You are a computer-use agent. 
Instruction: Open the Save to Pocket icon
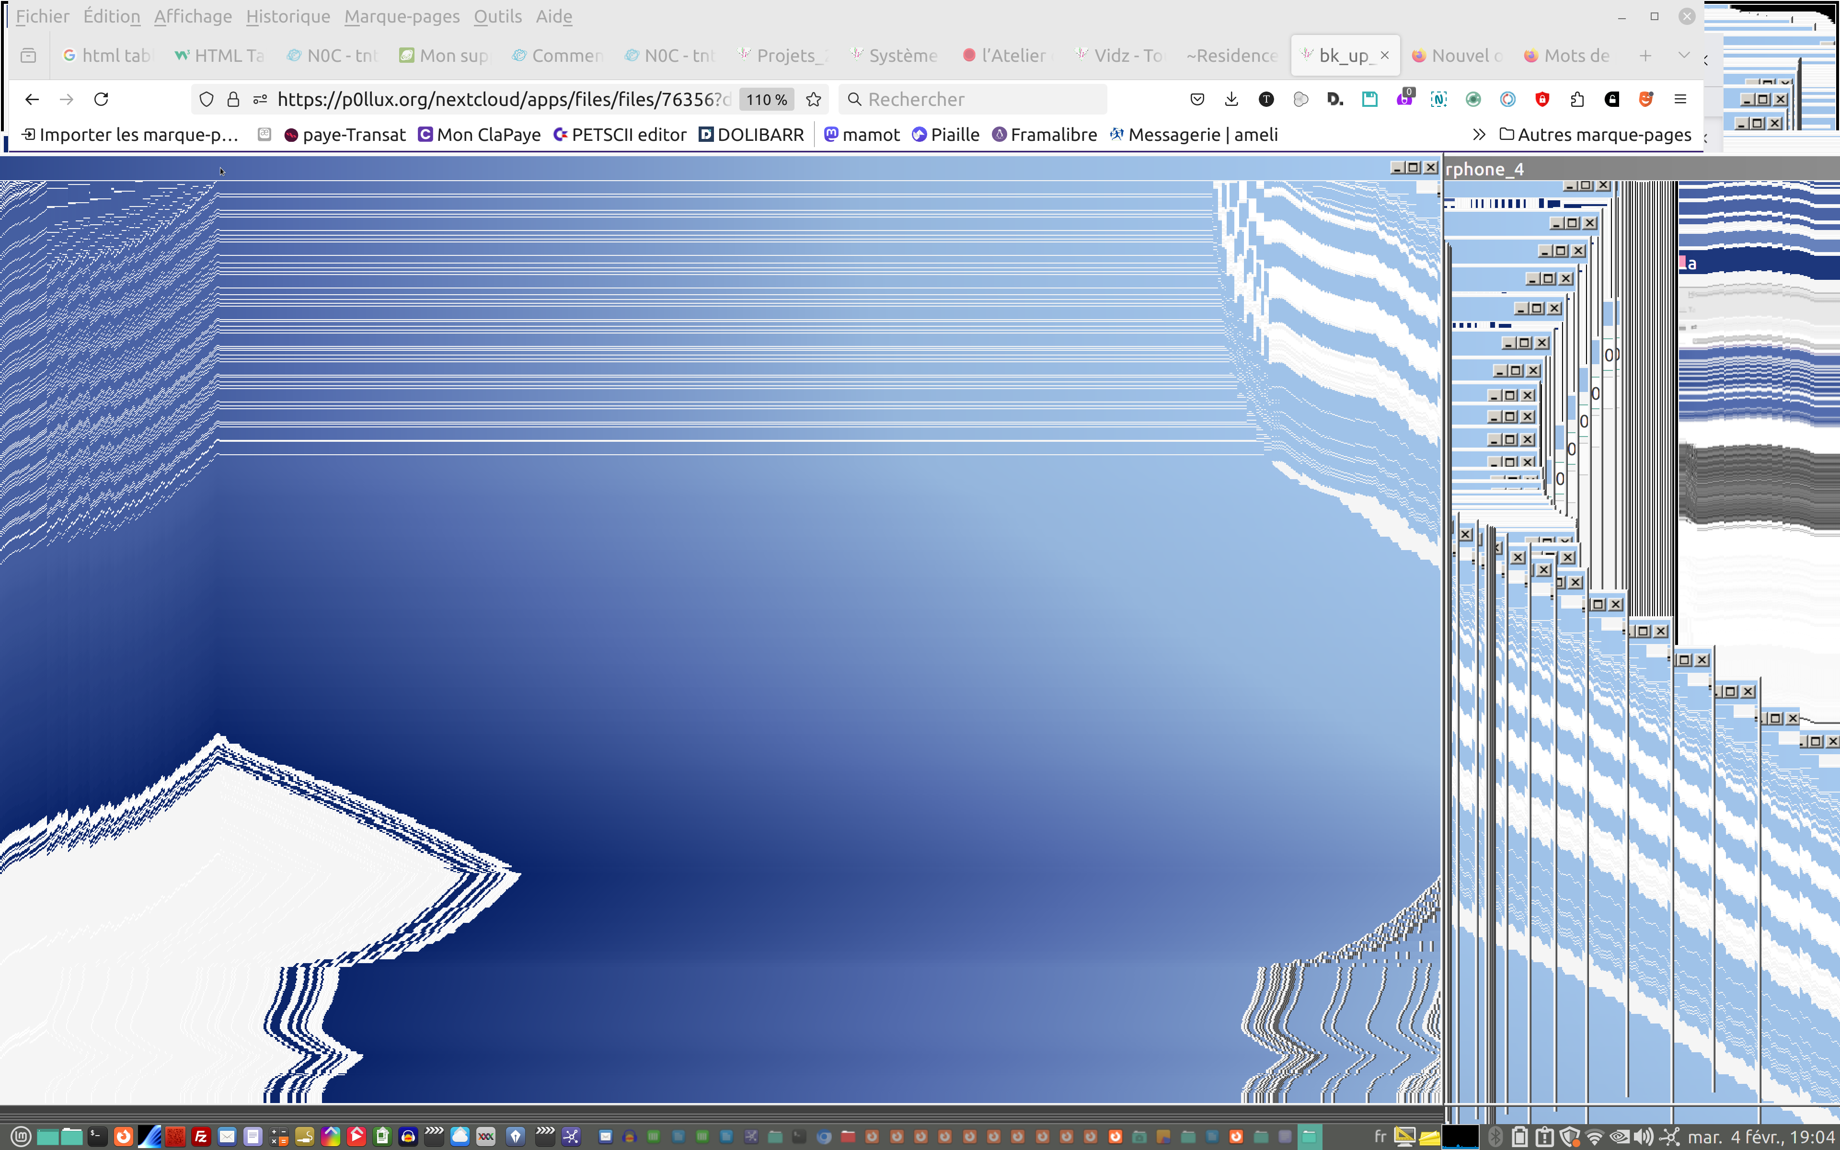[x=1197, y=99]
